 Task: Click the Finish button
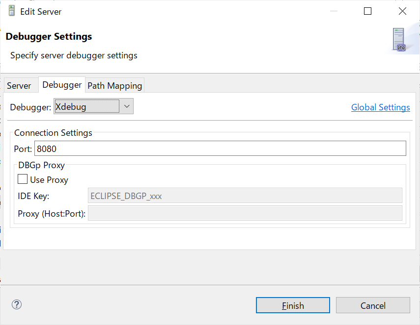click(x=293, y=305)
